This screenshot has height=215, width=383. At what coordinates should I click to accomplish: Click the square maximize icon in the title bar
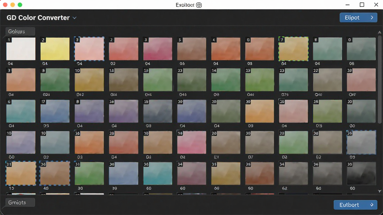(x=362, y=4)
